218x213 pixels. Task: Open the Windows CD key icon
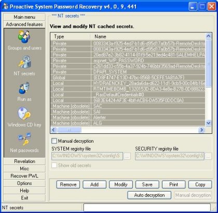24,114
